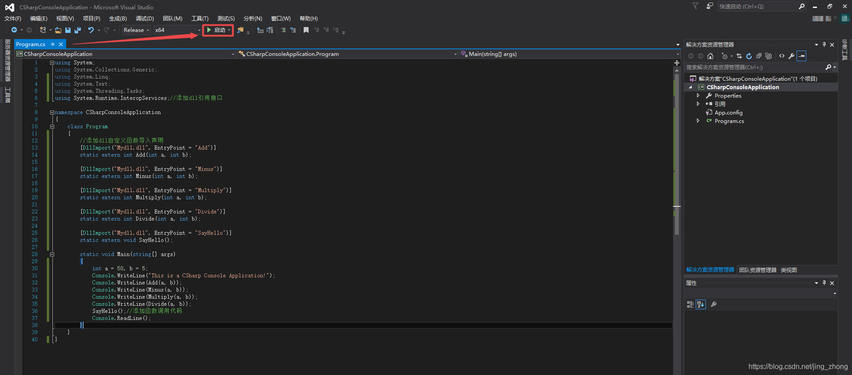Click the Navigate Backward arrow icon
The width and height of the screenshot is (852, 375).
[x=14, y=30]
